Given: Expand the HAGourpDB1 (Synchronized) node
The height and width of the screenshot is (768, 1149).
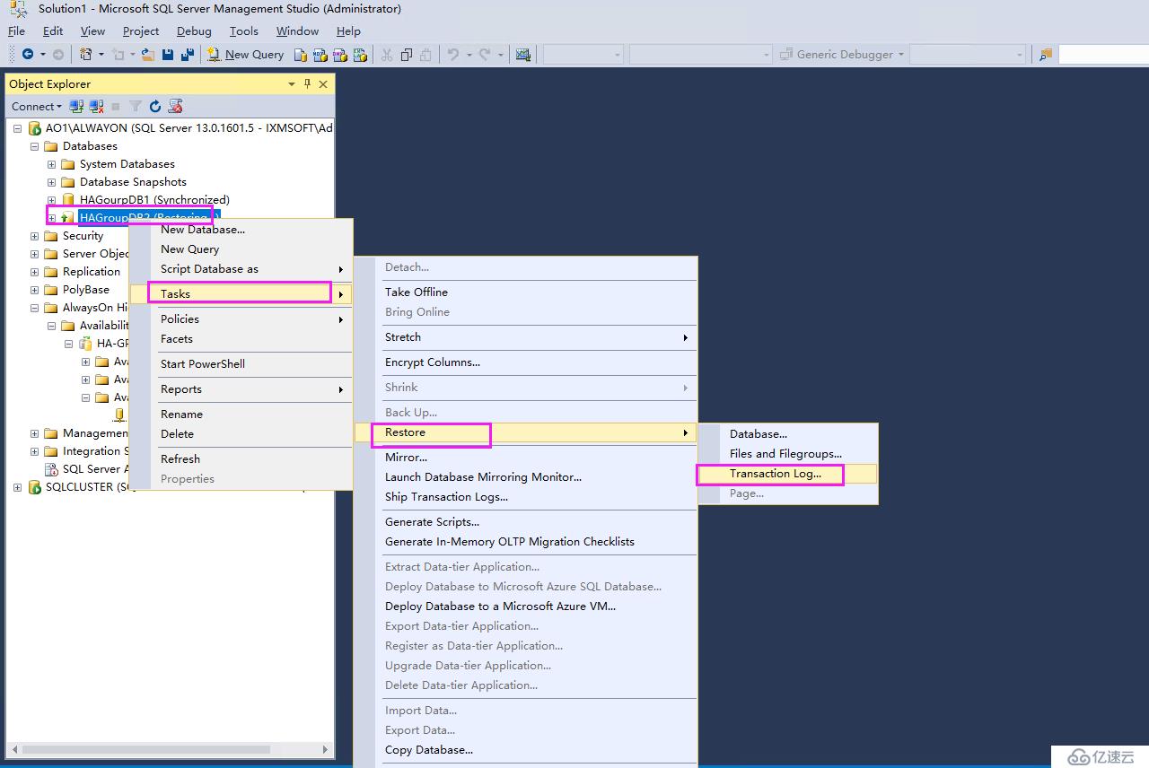Looking at the screenshot, I should pyautogui.click(x=51, y=200).
